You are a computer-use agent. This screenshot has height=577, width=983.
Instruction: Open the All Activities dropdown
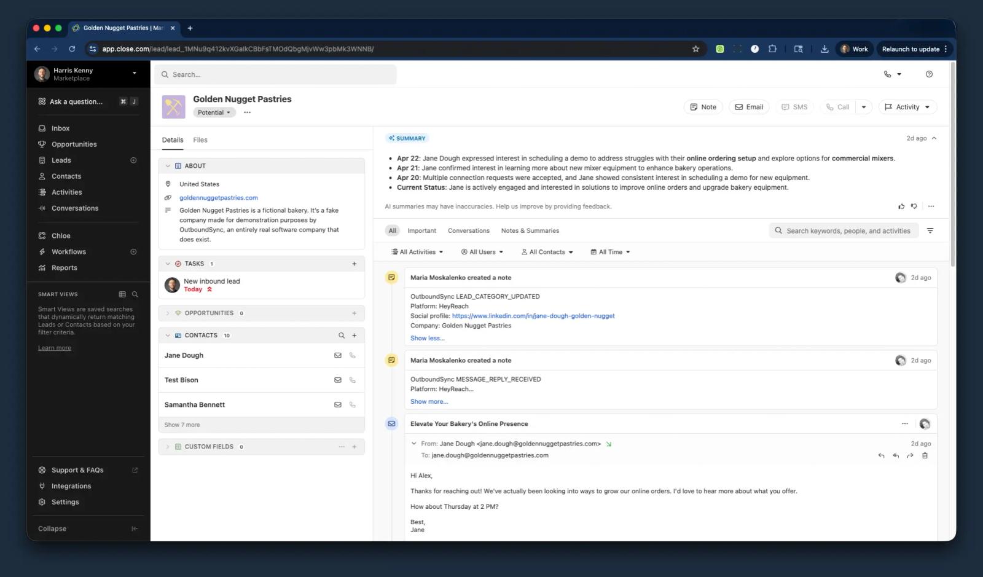click(x=417, y=252)
